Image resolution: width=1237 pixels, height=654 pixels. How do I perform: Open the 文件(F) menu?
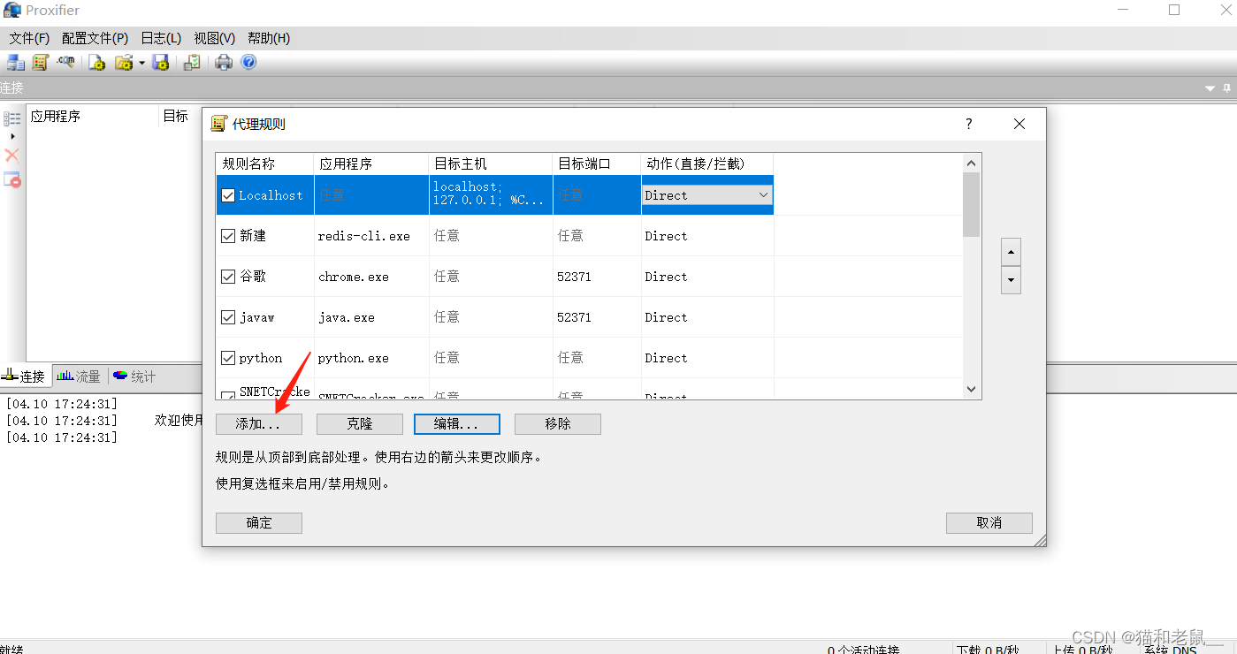29,38
